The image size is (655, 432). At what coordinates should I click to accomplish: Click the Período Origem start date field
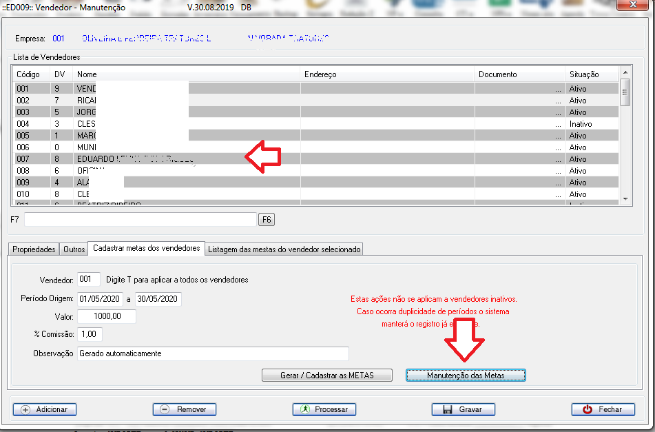point(100,299)
